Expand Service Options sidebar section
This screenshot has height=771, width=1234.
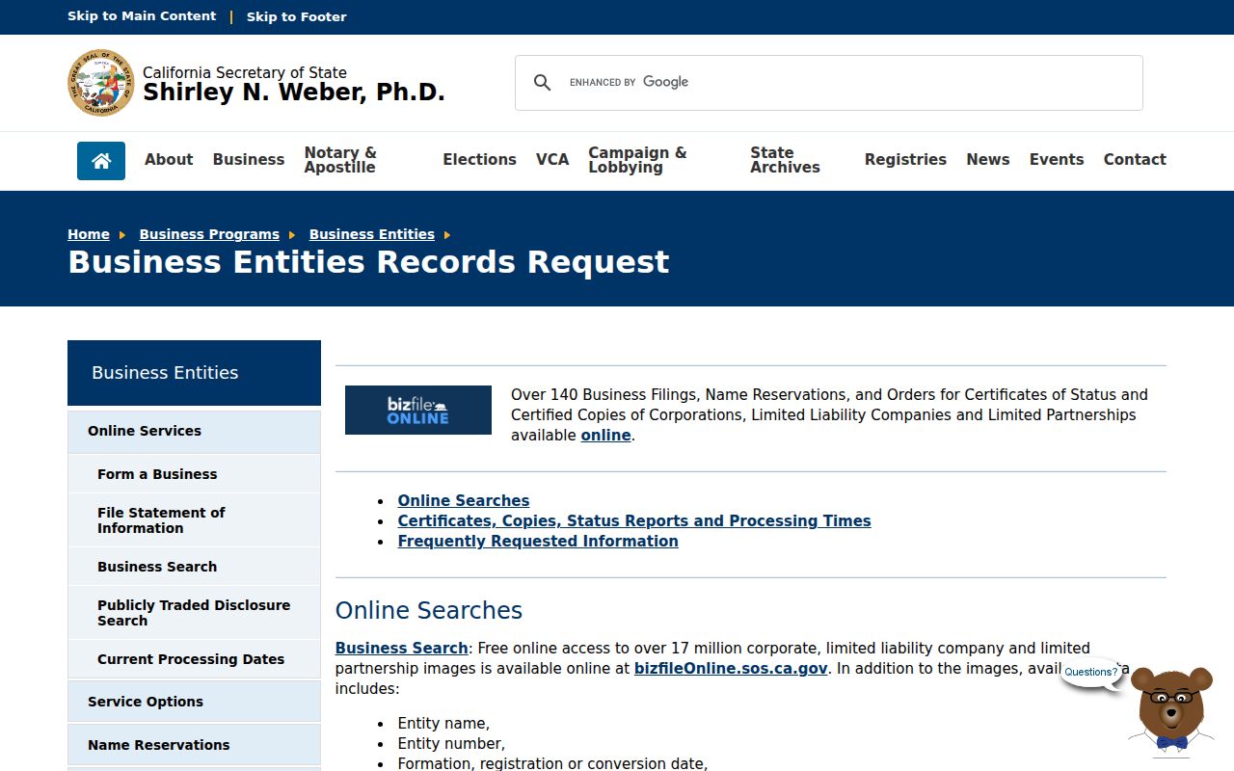click(x=194, y=702)
